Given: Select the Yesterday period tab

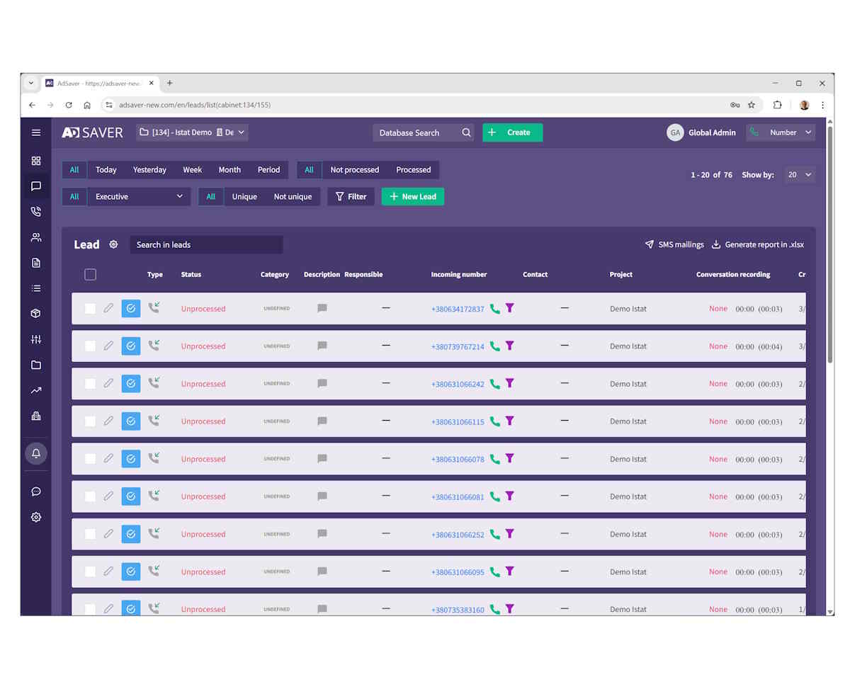Looking at the screenshot, I should 149,170.
